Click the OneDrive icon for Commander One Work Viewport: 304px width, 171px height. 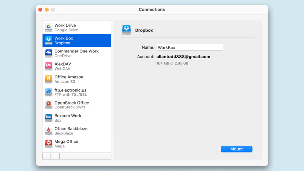point(49,53)
